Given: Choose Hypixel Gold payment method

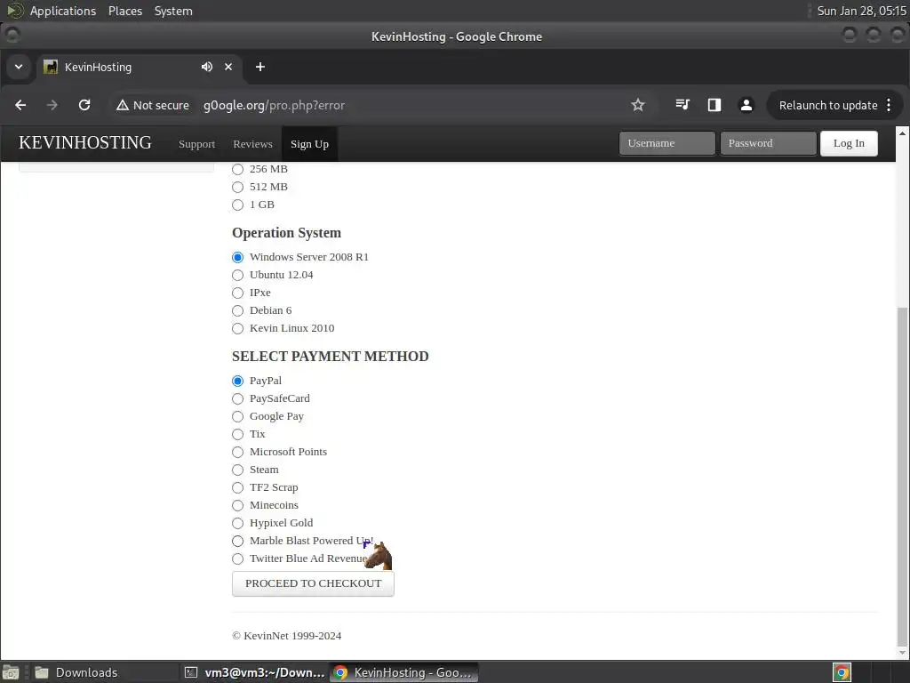Looking at the screenshot, I should coord(237,523).
